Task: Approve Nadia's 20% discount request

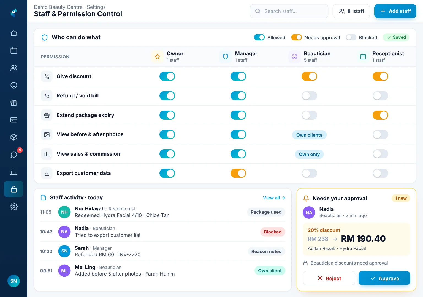Action: coord(384,278)
